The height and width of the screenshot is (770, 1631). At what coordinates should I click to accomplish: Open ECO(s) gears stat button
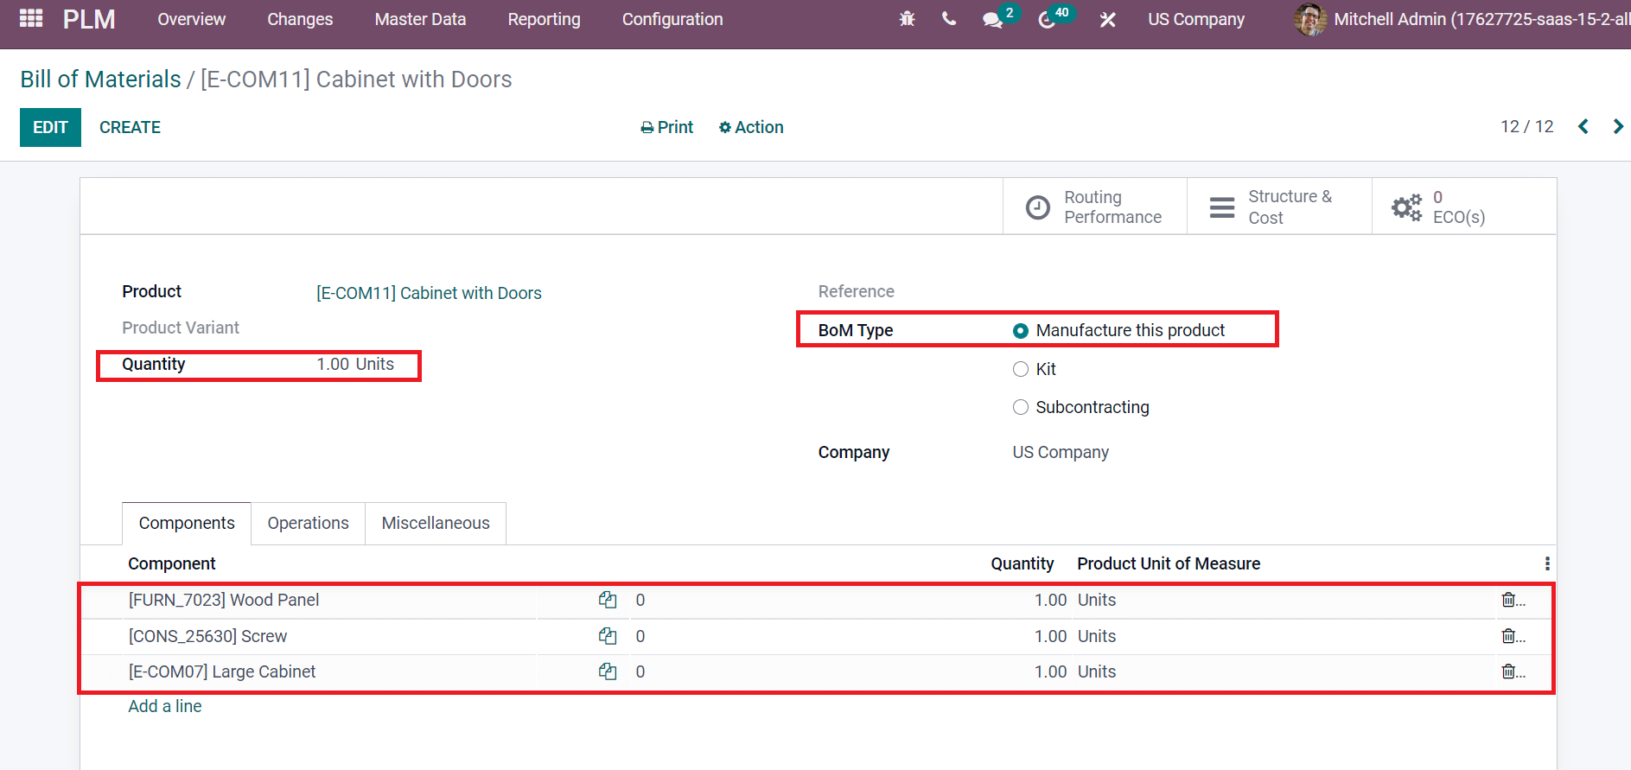coord(1463,207)
